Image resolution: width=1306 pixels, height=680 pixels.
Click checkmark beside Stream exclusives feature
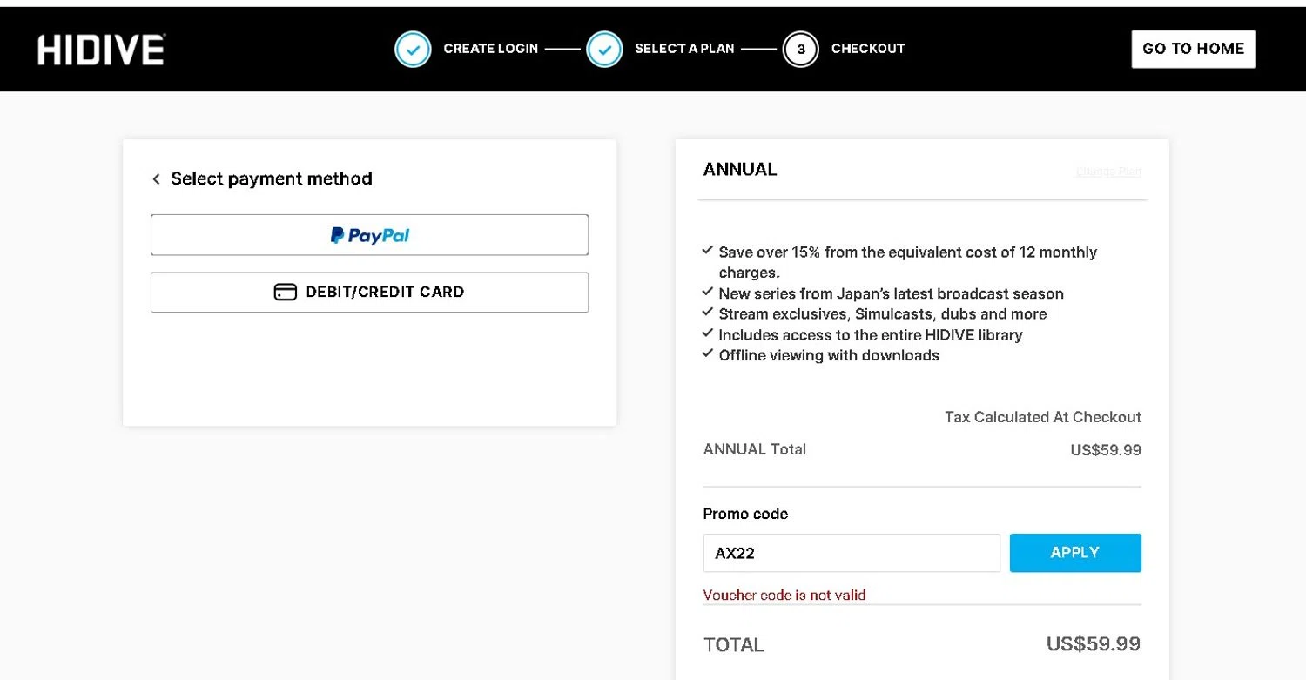coord(708,312)
